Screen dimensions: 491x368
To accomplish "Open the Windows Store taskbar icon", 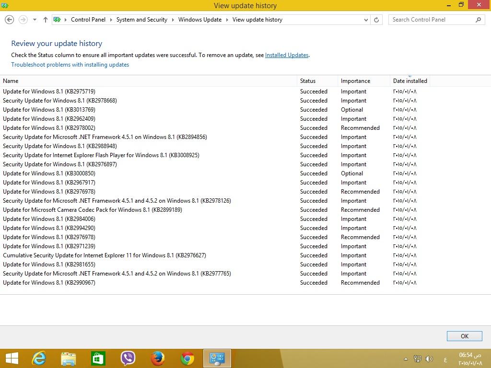I will click(98, 358).
